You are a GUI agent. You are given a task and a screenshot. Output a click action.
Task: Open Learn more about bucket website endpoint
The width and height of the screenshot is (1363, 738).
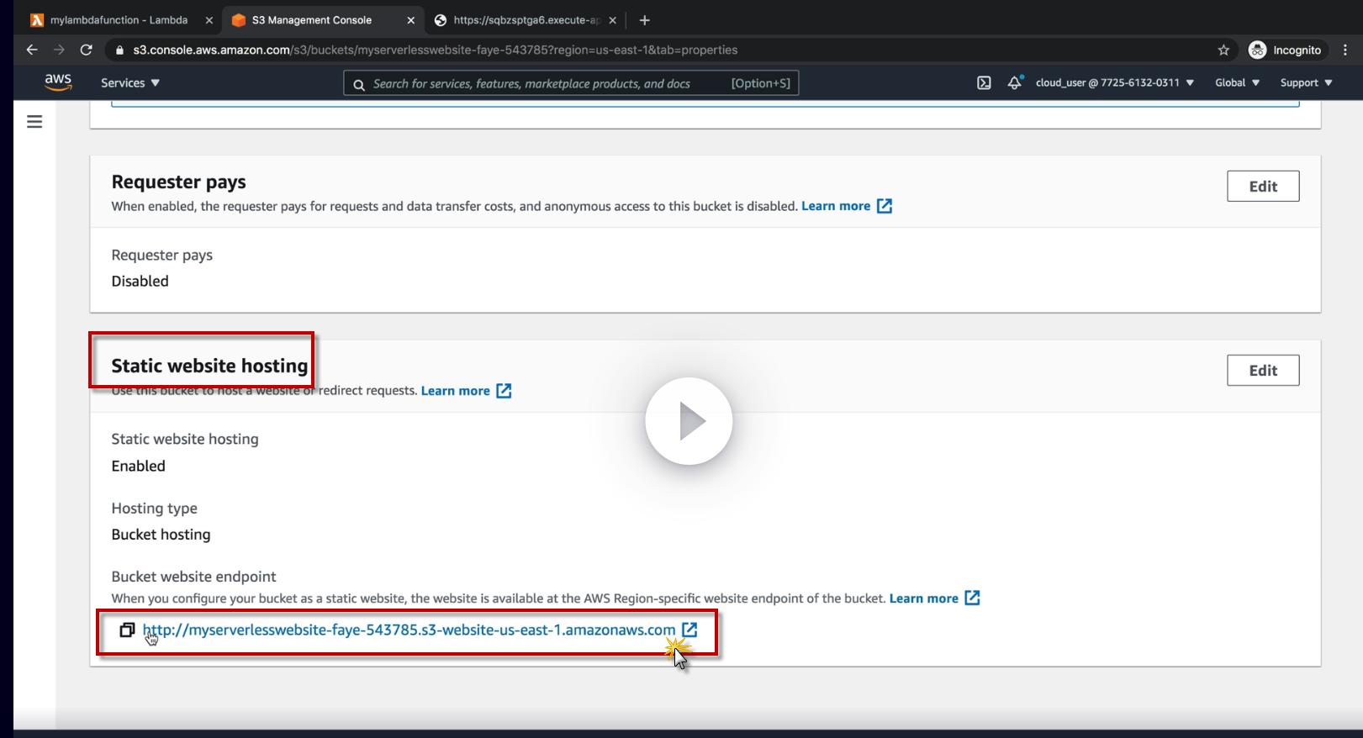click(923, 598)
